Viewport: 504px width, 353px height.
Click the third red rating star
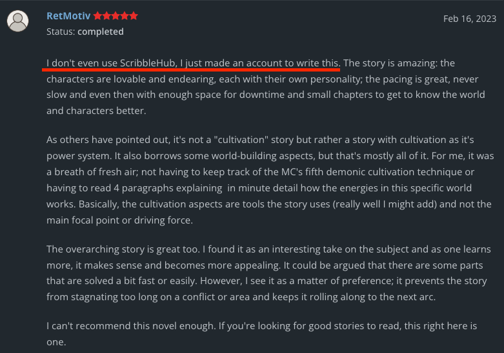116,16
